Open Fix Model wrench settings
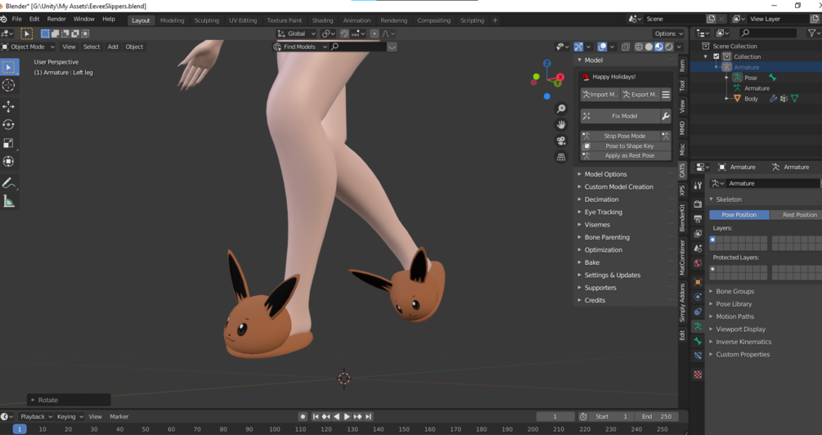822x435 pixels. click(x=666, y=116)
